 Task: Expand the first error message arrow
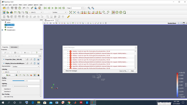coord(68,51)
